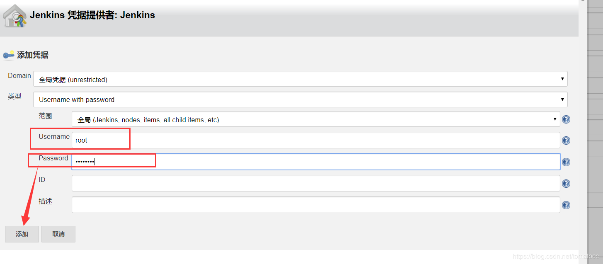Screen dimensions: 603x264
Task: Click the key icon beside 添加凭据
Action: click(8, 55)
